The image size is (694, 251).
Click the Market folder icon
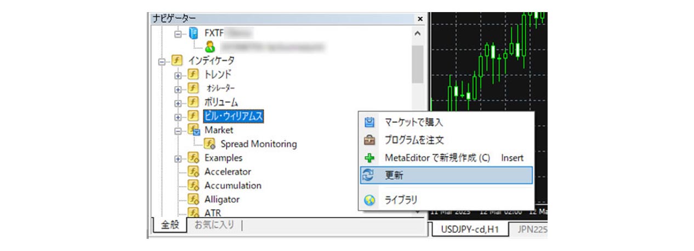(193, 130)
